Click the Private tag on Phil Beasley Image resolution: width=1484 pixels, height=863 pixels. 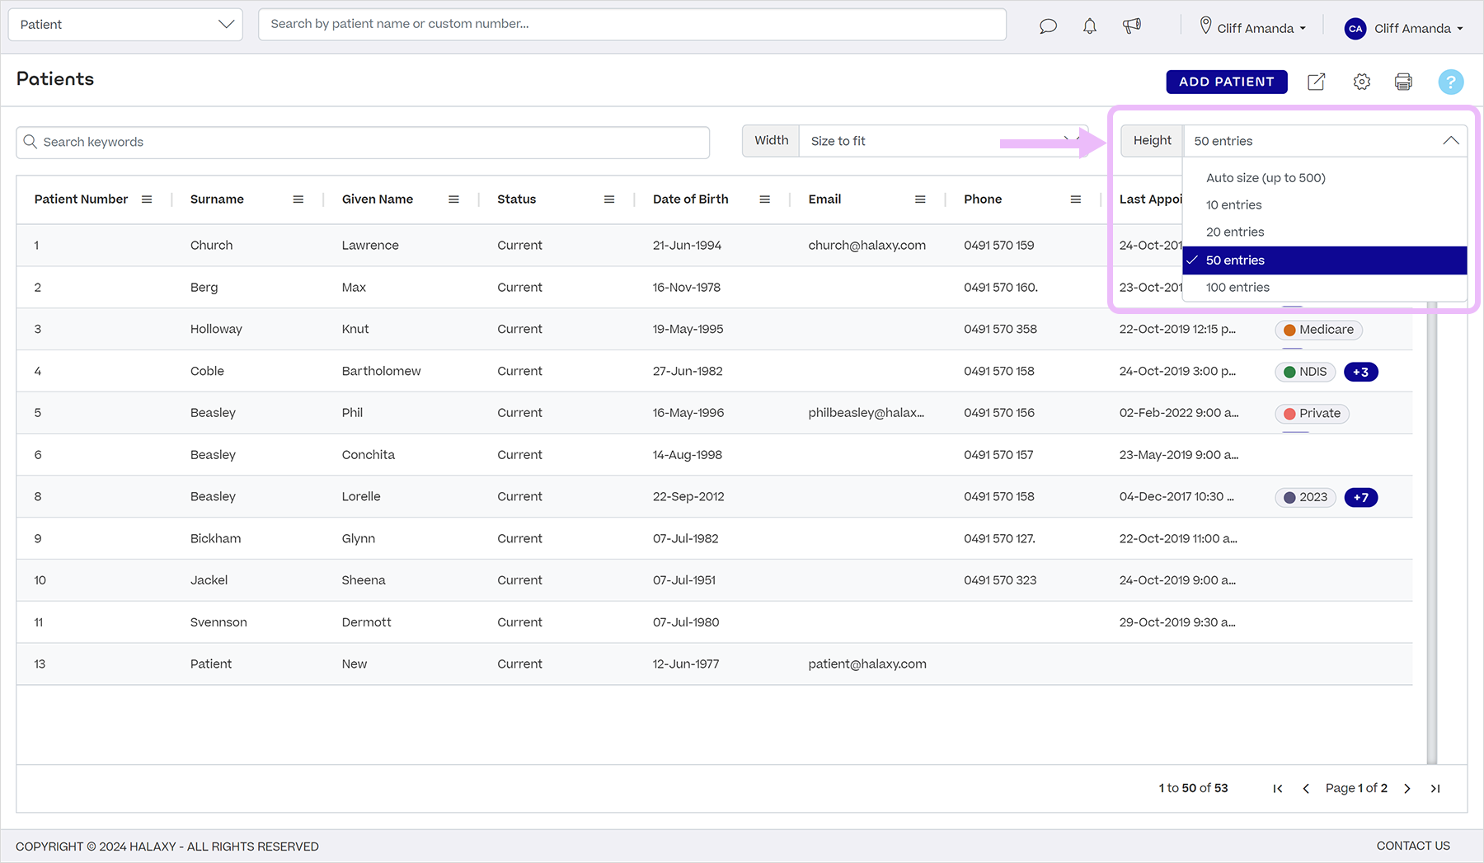1312,414
